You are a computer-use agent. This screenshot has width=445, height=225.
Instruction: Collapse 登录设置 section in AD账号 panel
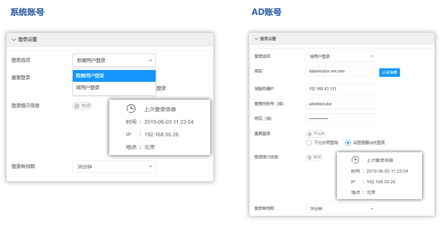256,39
